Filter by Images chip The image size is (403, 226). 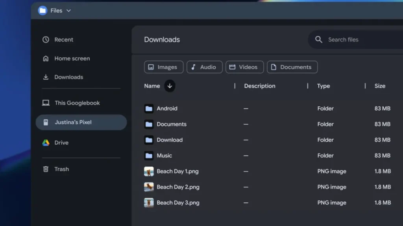(x=164, y=67)
